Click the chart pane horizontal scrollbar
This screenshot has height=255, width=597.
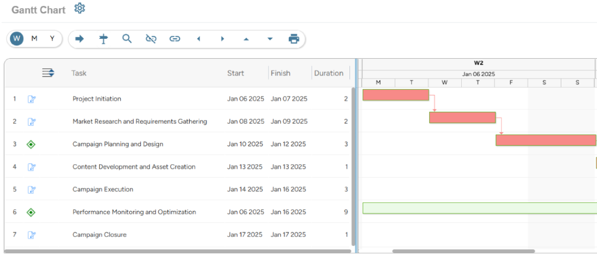pos(463,251)
